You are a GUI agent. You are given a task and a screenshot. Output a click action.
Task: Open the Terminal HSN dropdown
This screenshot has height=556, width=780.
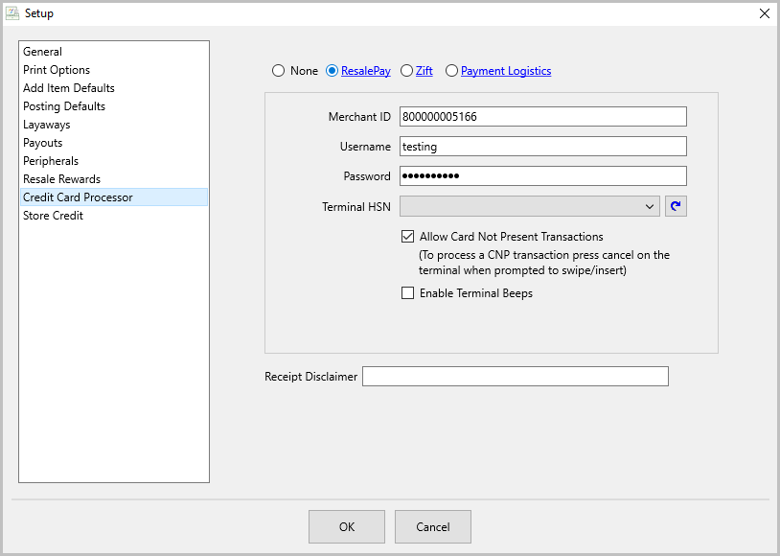[x=529, y=206]
